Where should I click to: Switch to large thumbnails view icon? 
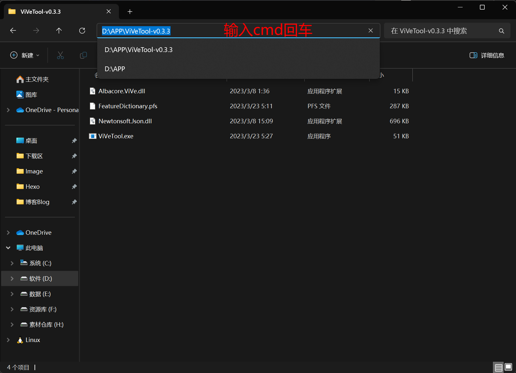point(508,368)
